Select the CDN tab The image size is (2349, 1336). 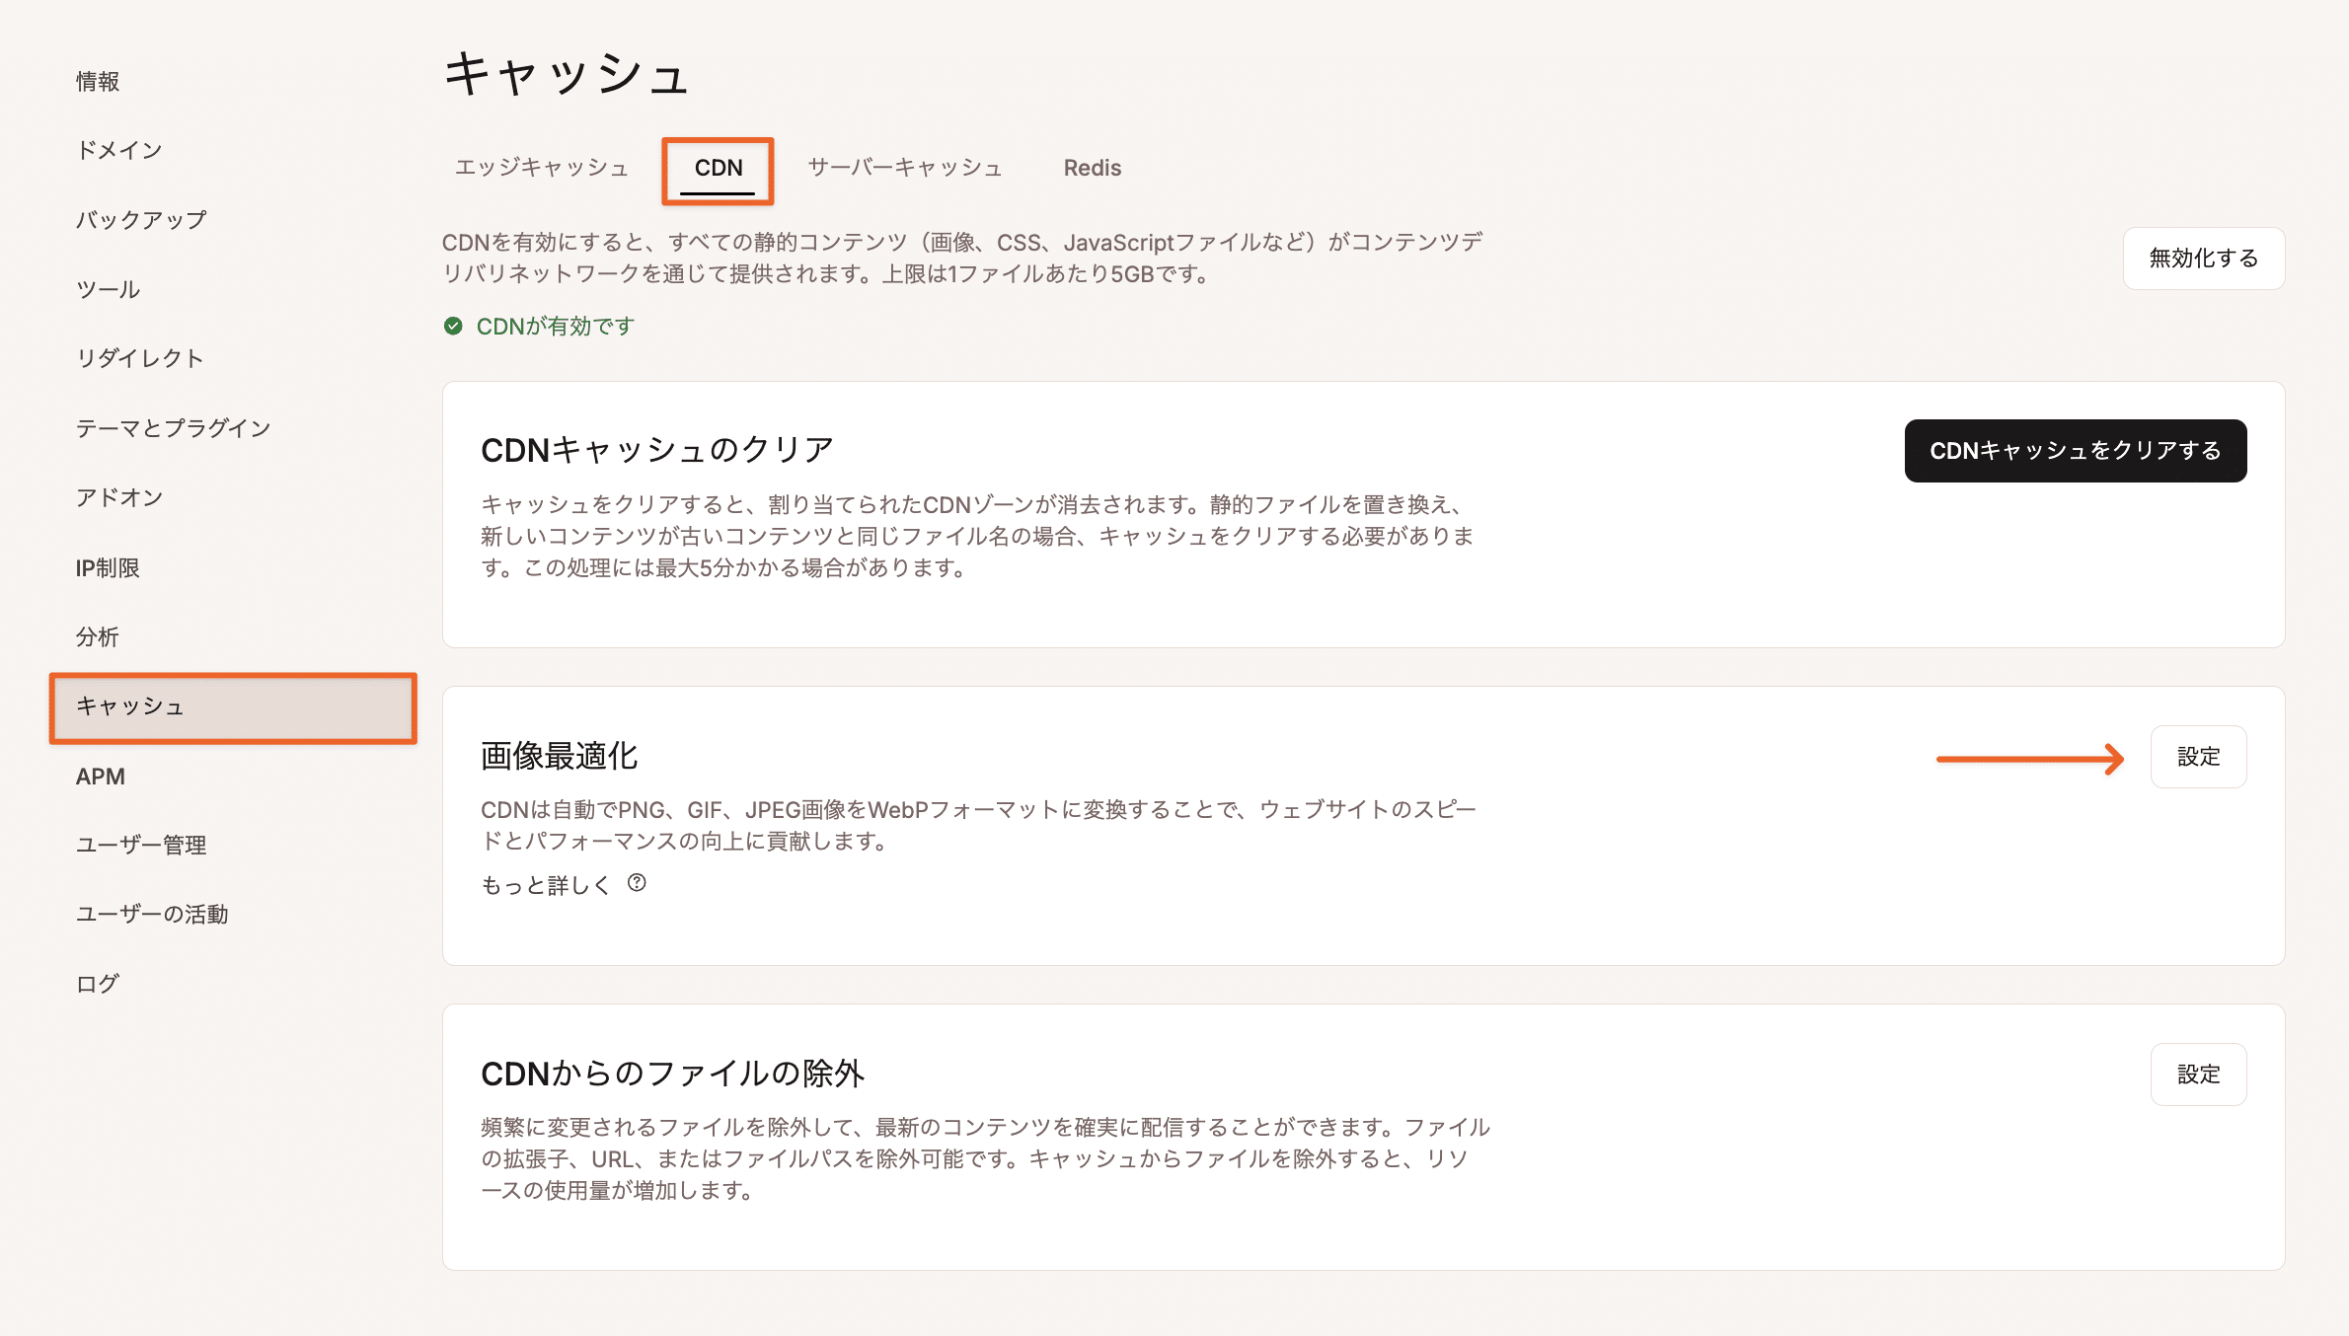click(718, 168)
